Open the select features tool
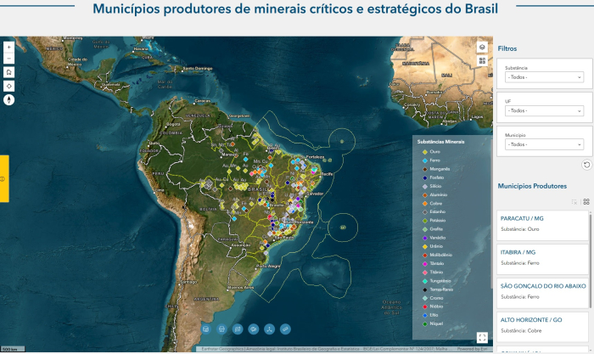Viewport: 594px width, 354px height. pyautogui.click(x=254, y=329)
